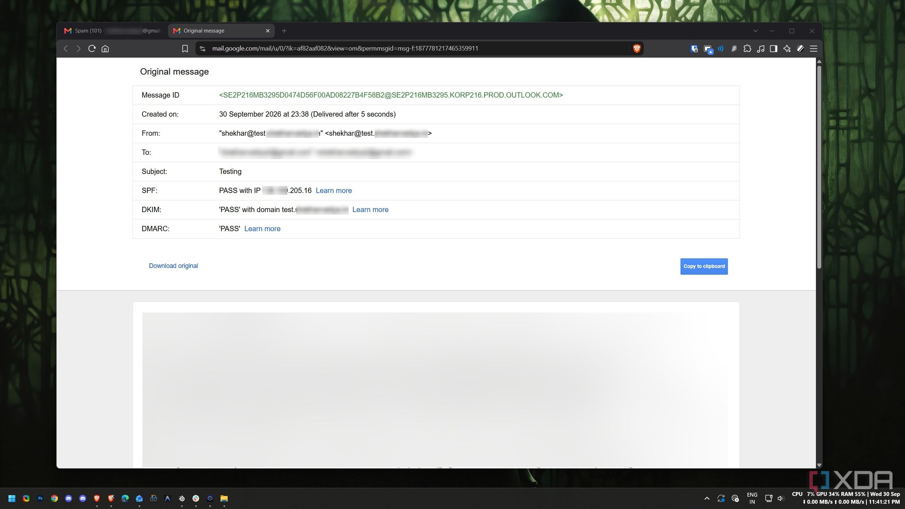Open Outlook from the taskbar
Screen dimensions: 905x509
(139, 498)
